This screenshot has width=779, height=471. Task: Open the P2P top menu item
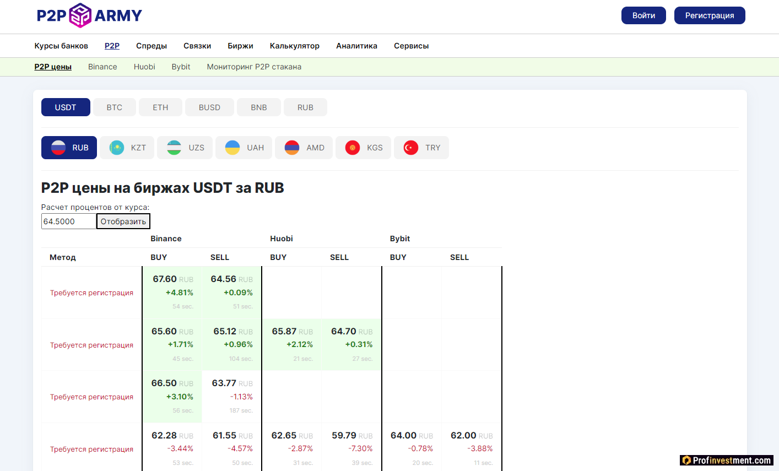(112, 46)
